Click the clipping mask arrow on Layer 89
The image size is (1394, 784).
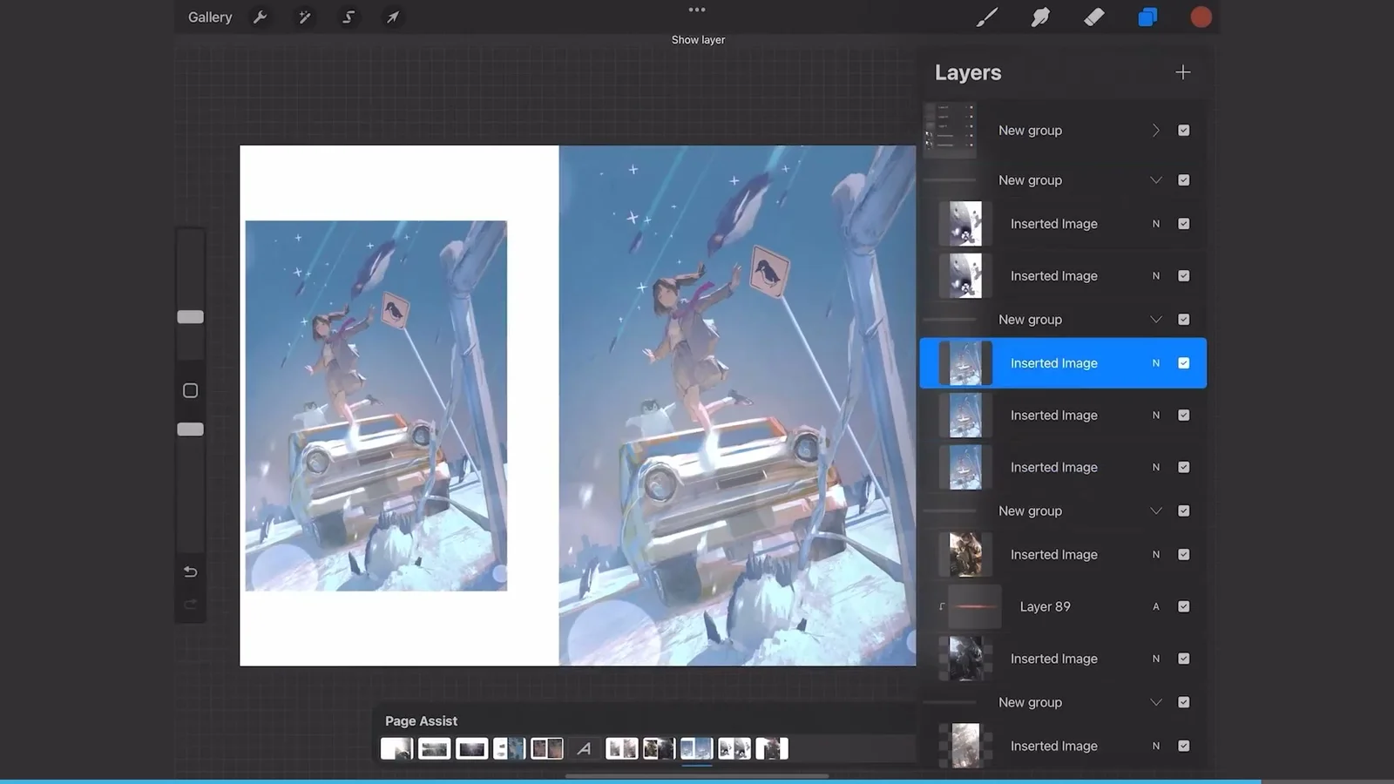[x=942, y=607]
